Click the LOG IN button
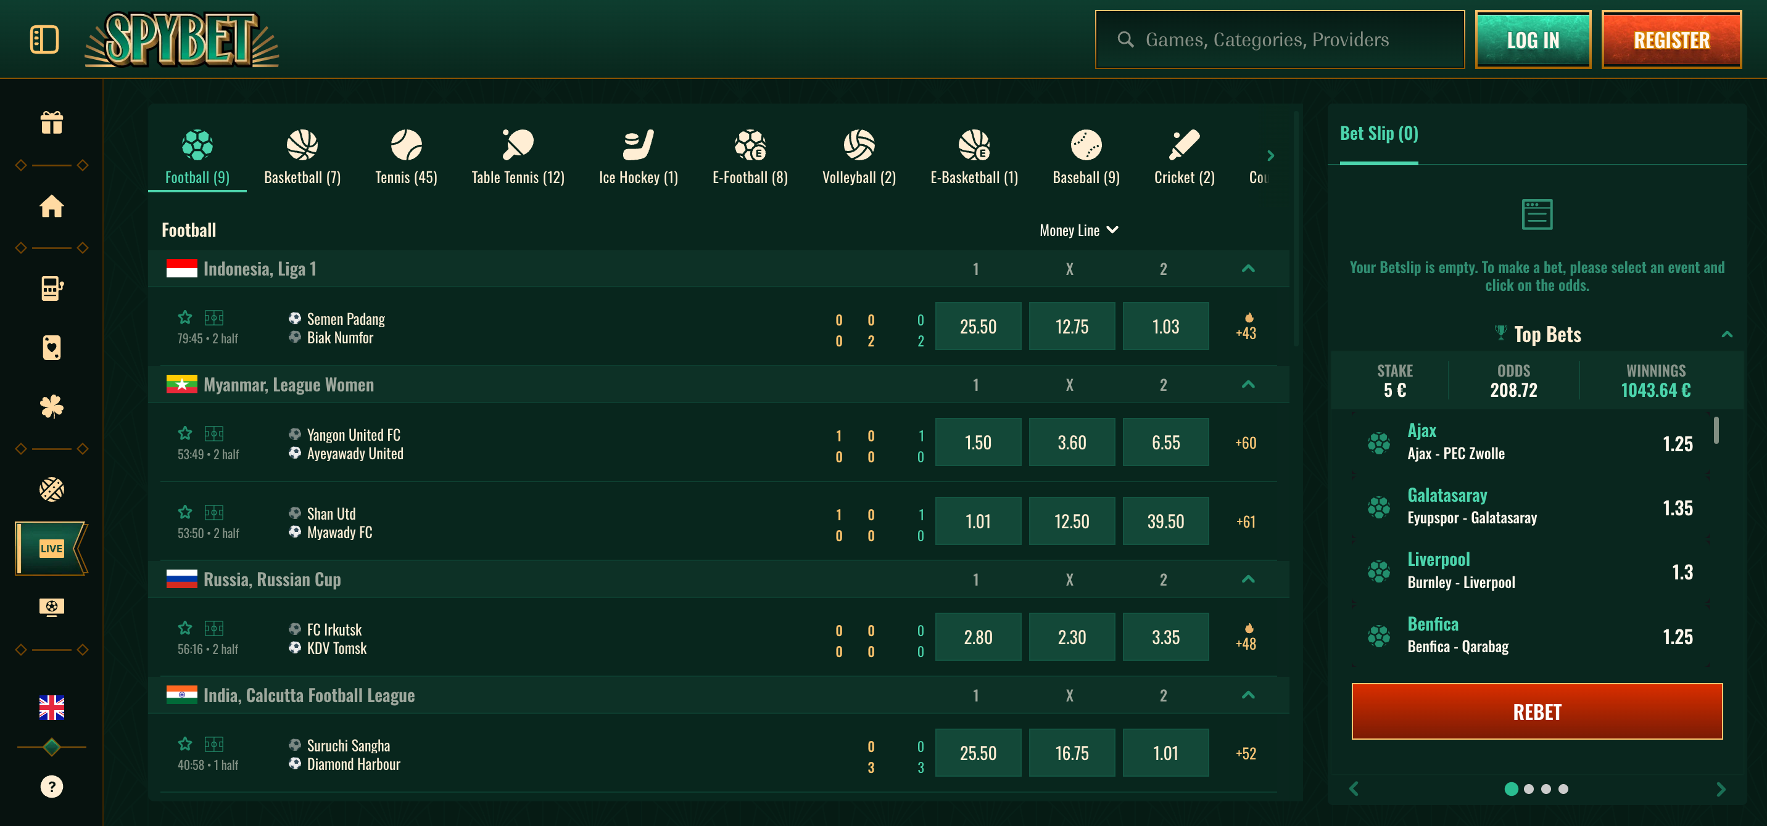 coord(1533,39)
